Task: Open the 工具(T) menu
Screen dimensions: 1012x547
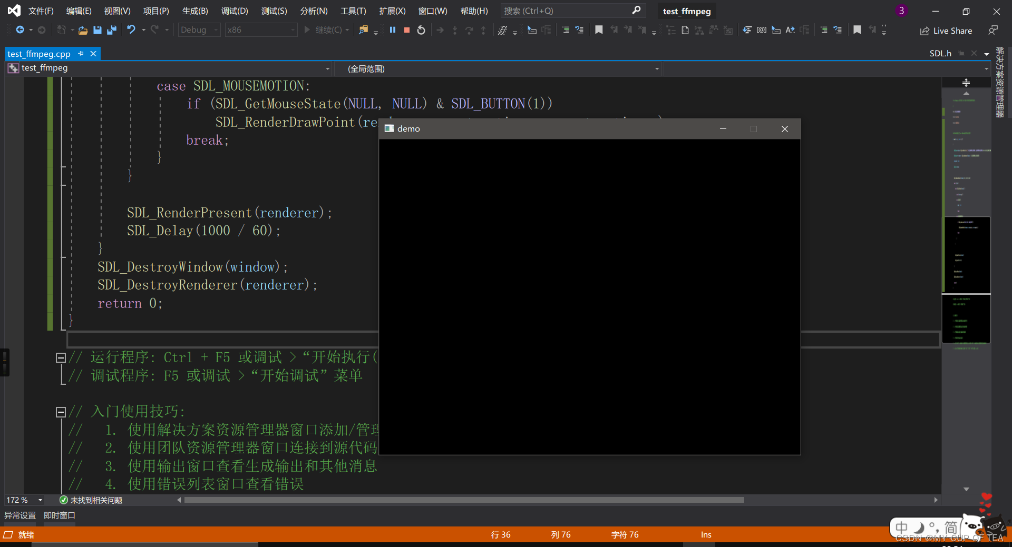Action: [x=353, y=11]
